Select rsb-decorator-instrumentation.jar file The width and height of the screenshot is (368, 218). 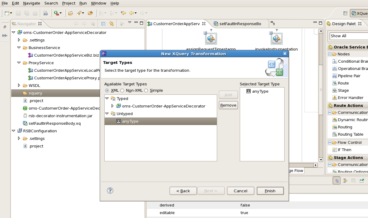(60, 116)
